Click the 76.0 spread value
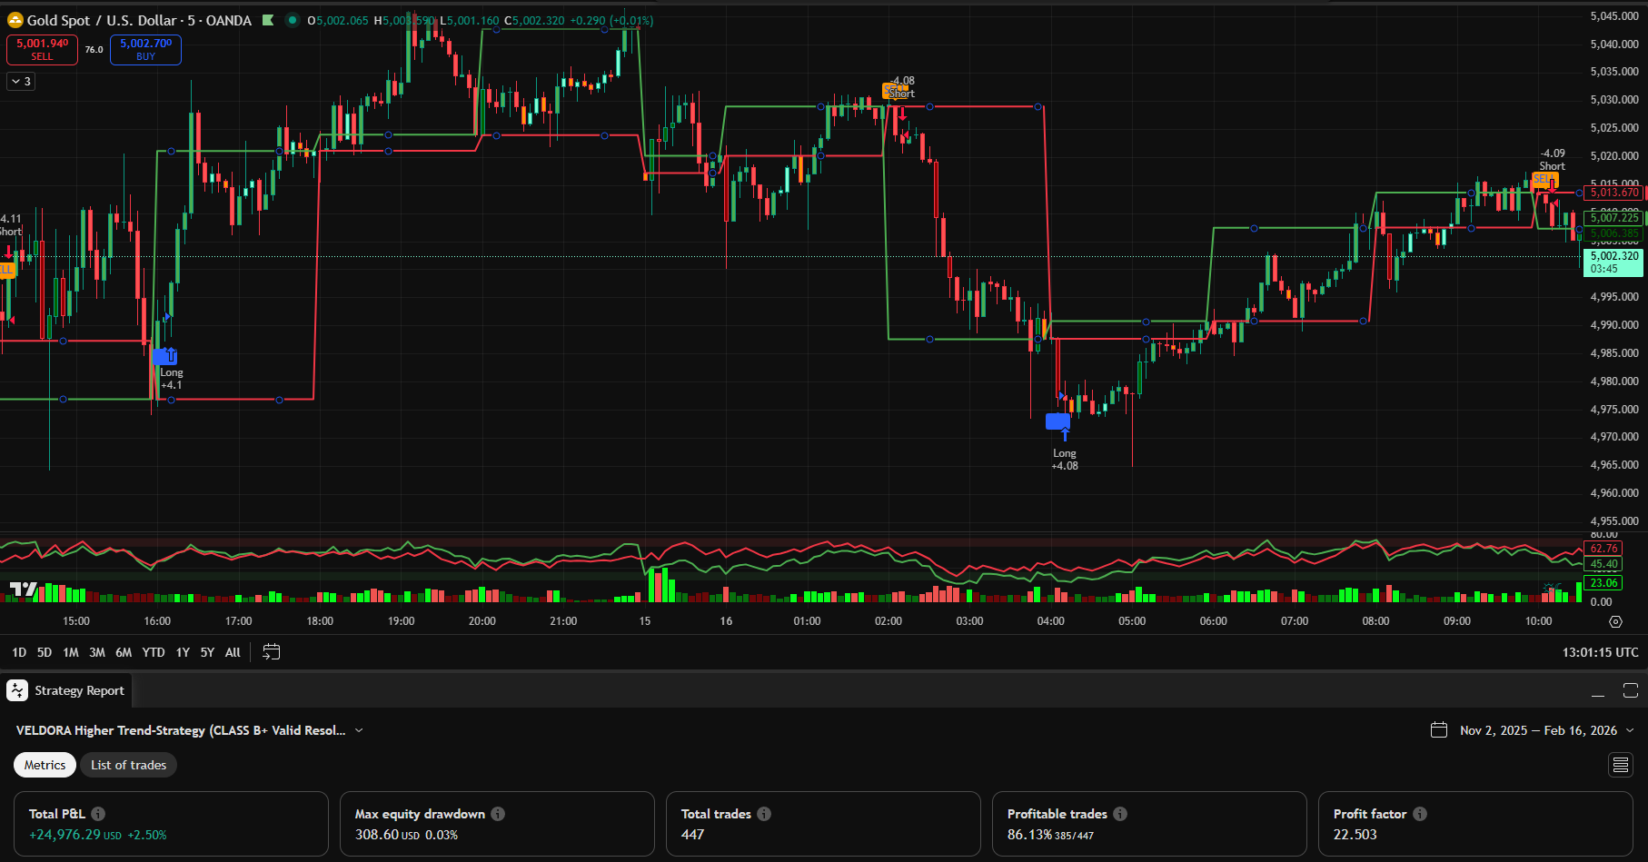Image resolution: width=1648 pixels, height=862 pixels. click(94, 50)
